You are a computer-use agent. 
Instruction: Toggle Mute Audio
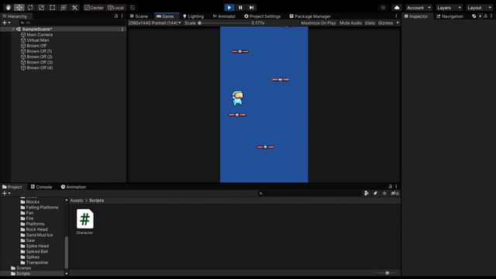coord(350,22)
